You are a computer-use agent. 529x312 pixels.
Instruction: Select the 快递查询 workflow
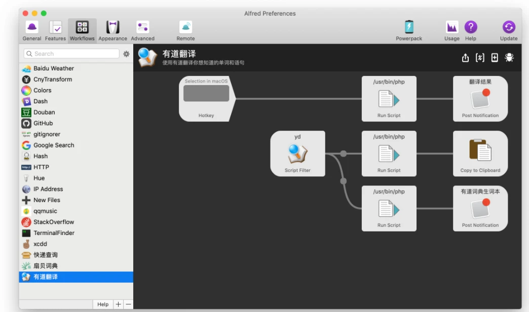tap(76, 255)
